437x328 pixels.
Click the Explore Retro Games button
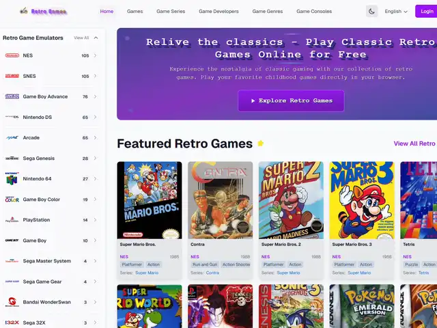pyautogui.click(x=291, y=100)
